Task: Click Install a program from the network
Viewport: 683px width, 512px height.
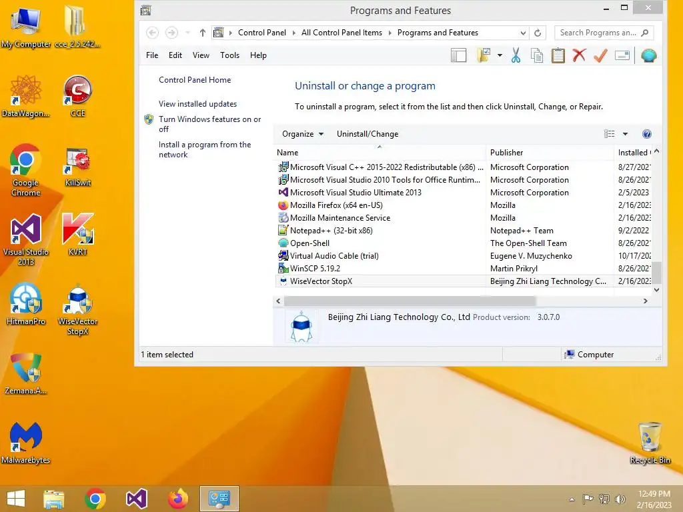Action: (205, 149)
